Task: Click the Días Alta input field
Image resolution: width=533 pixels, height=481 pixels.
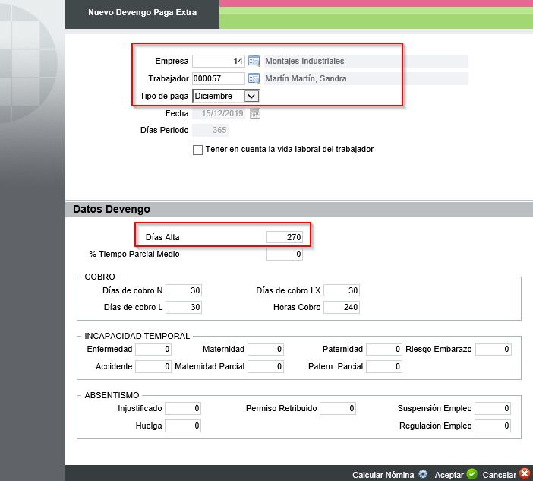Action: pos(285,238)
